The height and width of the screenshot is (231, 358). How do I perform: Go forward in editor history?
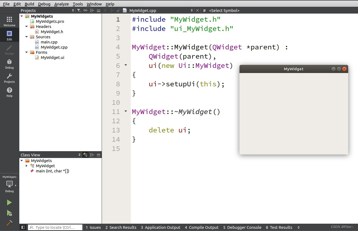click(112, 10)
